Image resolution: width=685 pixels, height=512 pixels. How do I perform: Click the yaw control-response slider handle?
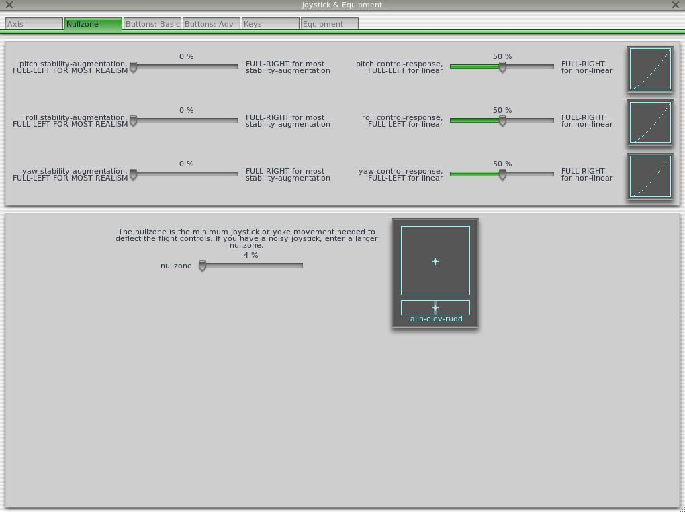(502, 174)
